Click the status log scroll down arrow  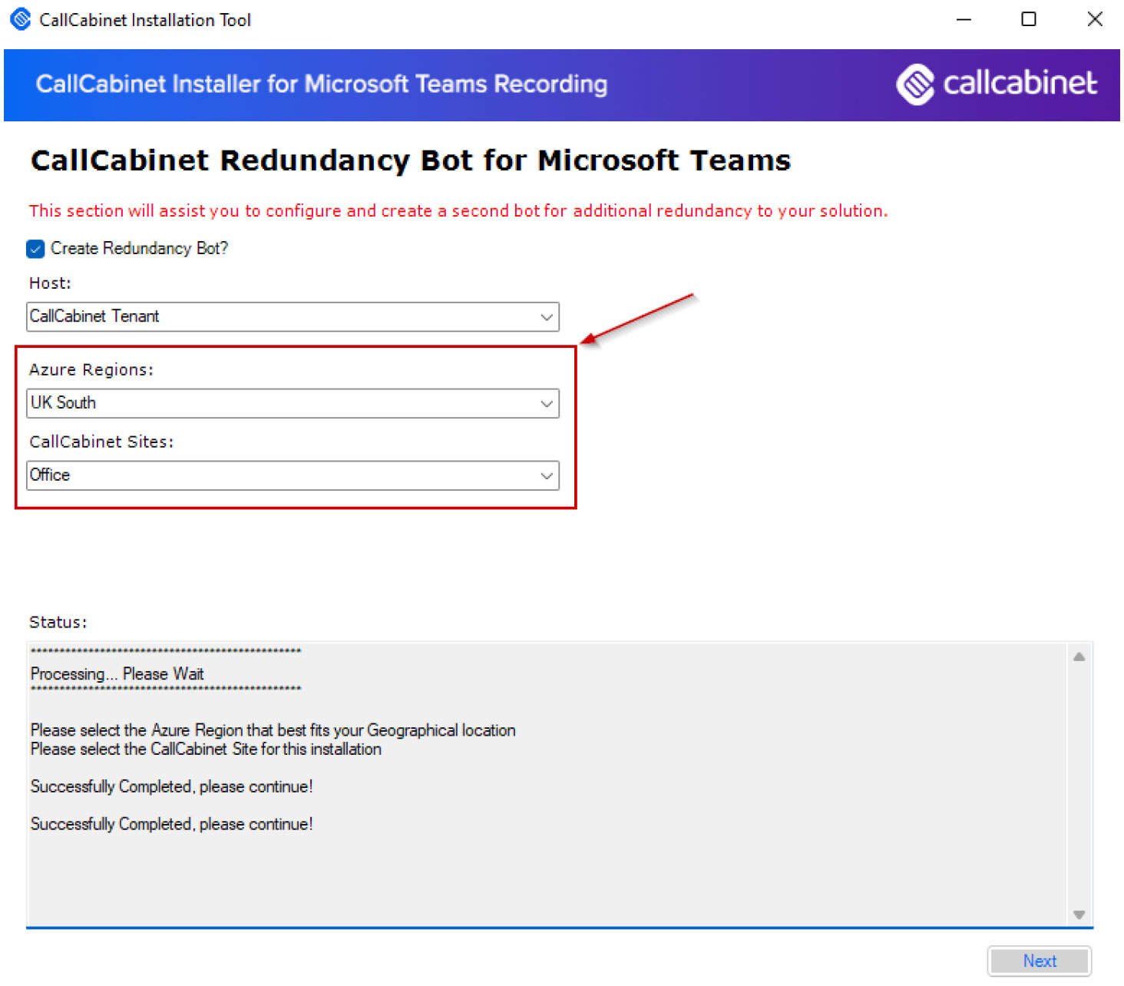(x=1079, y=915)
